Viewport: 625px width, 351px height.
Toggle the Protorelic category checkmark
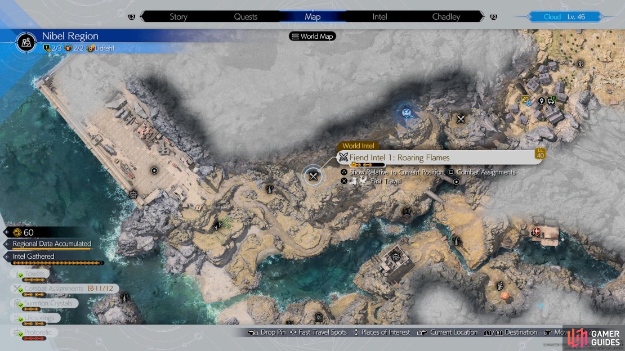[21, 335]
